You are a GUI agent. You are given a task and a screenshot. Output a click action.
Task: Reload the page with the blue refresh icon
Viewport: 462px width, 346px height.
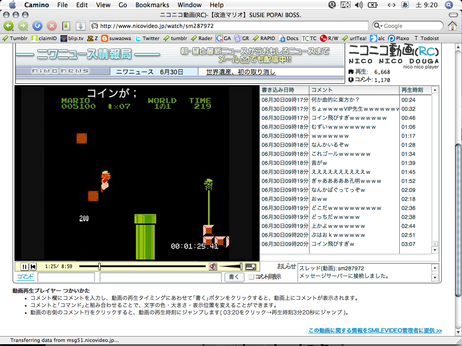[37, 26]
